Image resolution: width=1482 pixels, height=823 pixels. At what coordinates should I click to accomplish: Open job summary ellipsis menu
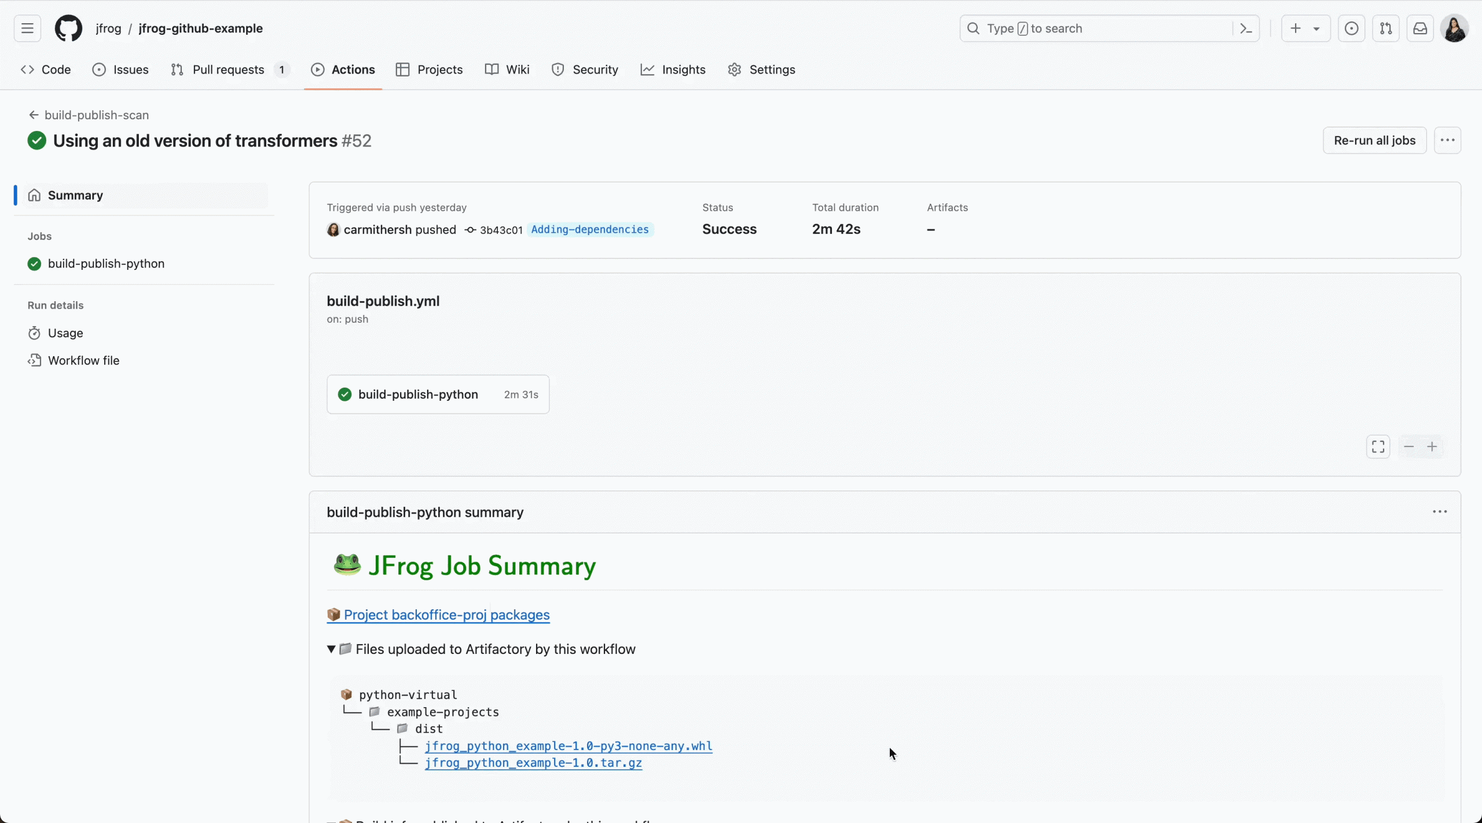(x=1440, y=512)
